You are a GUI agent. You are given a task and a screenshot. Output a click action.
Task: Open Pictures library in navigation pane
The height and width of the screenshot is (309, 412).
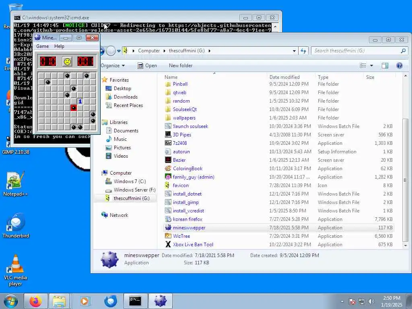point(122,148)
